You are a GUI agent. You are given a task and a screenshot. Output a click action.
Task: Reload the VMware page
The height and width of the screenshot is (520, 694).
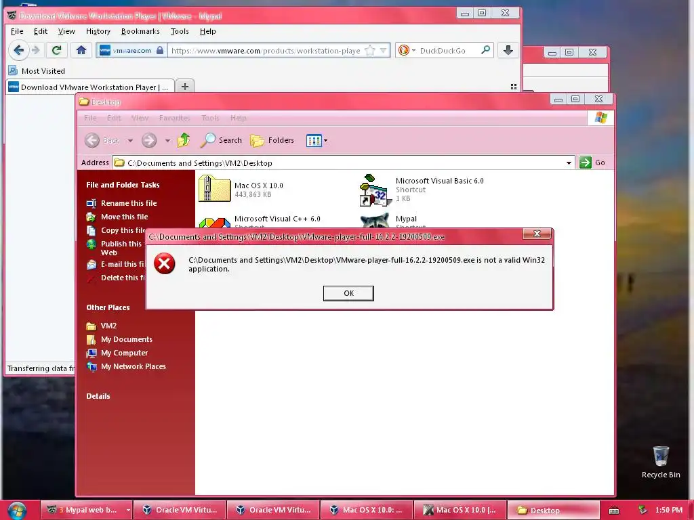click(56, 50)
